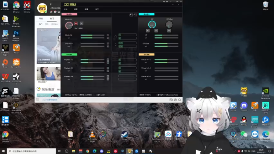Click the right button under HP knob

pos(156,31)
